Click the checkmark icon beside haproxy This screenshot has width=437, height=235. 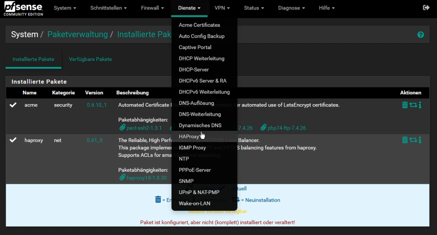coord(13,140)
